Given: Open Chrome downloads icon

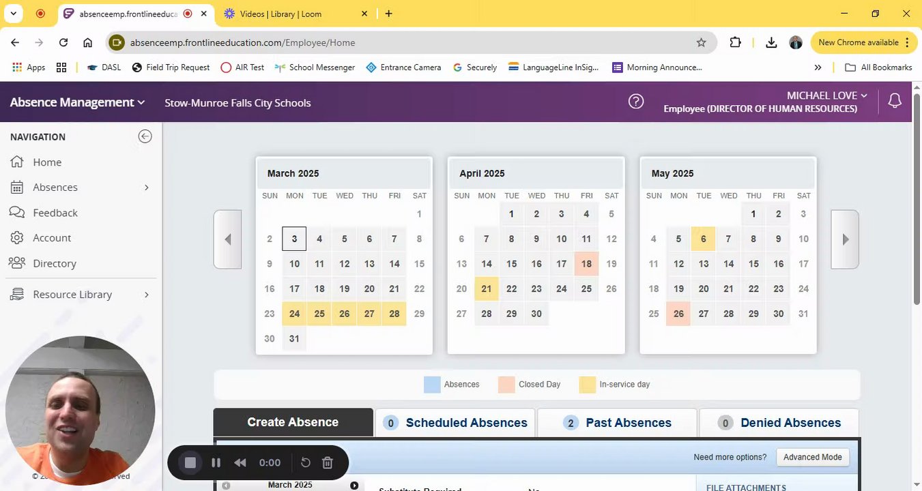Looking at the screenshot, I should [x=771, y=42].
